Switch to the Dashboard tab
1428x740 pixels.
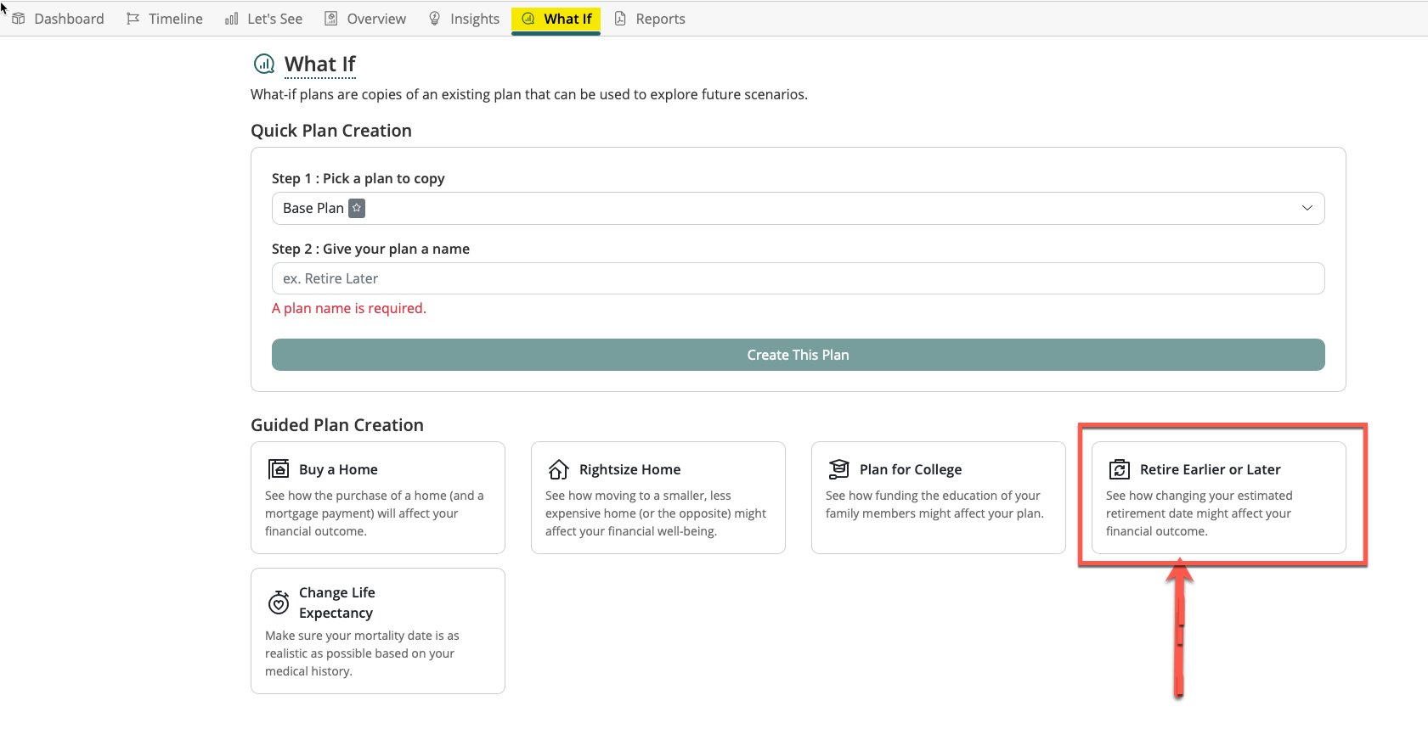(x=58, y=19)
